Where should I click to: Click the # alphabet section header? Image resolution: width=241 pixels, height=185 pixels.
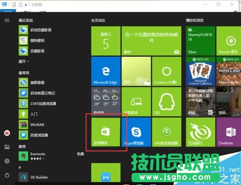pyautogui.click(x=20, y=167)
